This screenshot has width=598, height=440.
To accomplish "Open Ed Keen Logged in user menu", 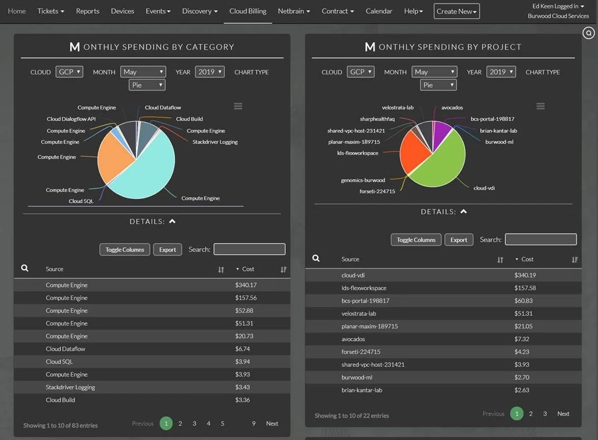I will coord(558,6).
